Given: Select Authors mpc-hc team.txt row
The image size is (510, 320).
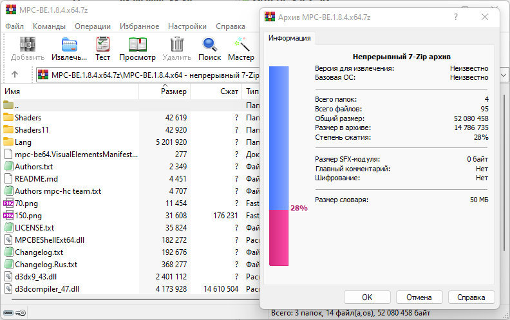Looking at the screenshot, I should click(x=131, y=191).
